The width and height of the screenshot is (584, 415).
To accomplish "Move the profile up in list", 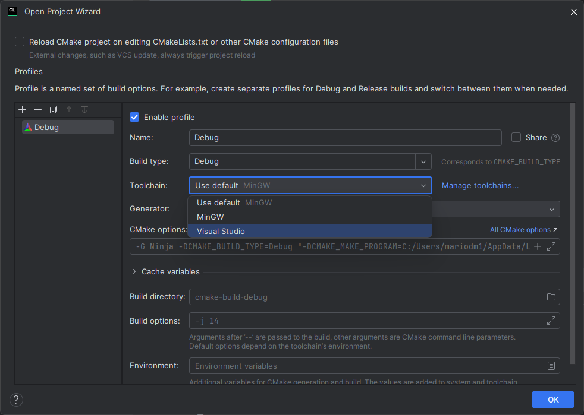I will click(69, 110).
